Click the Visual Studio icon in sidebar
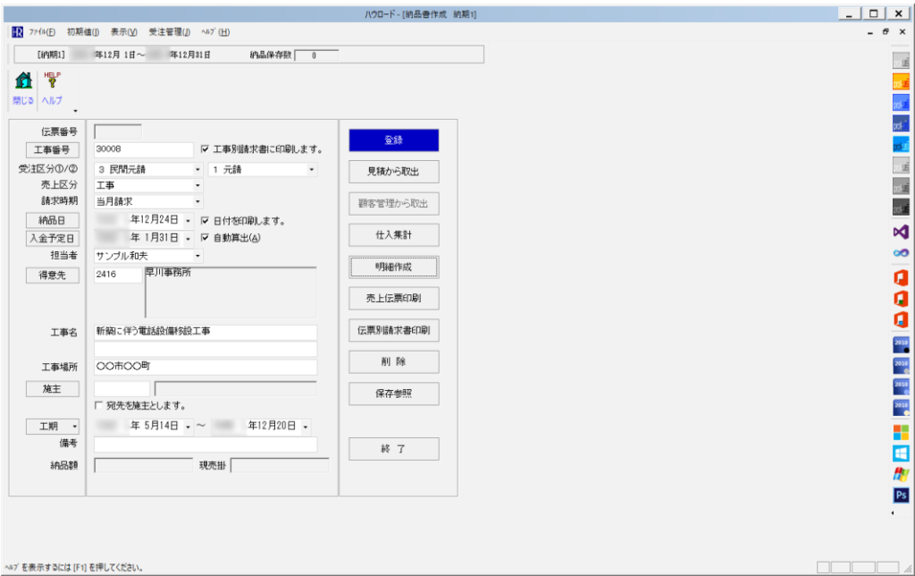Screen dimensions: 915x576 [x=901, y=232]
